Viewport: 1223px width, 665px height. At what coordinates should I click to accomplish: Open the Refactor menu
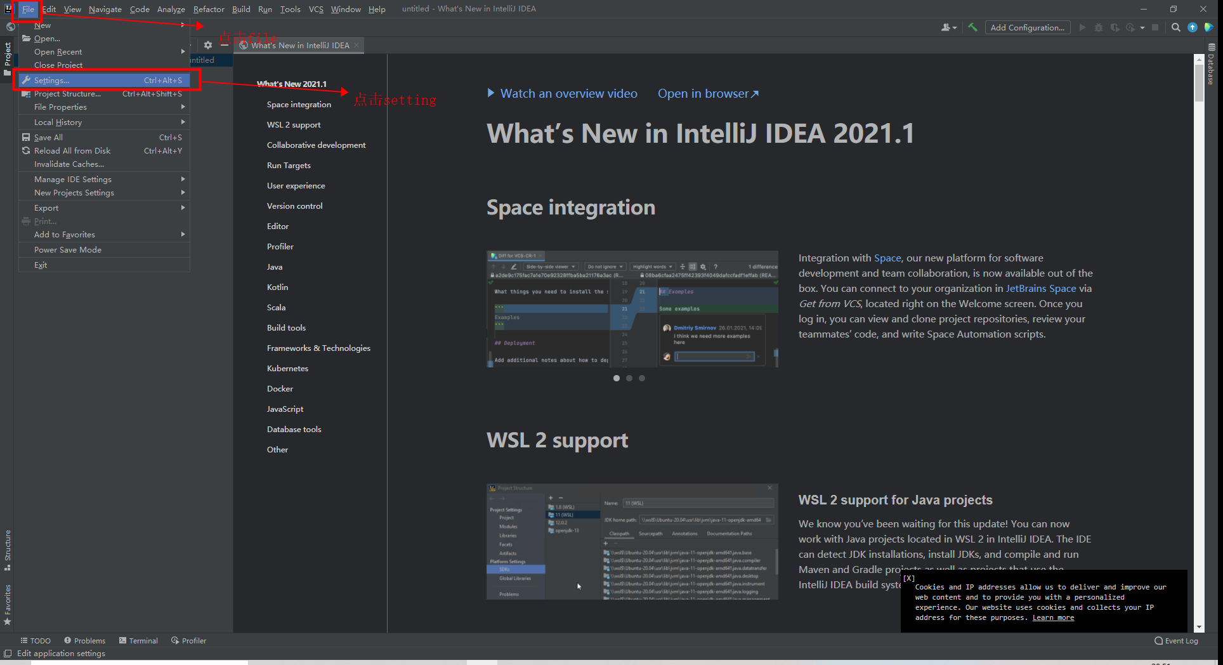pos(209,9)
